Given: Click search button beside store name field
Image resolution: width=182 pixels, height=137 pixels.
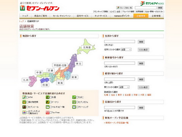Looking at the screenshot, I should (x=141, y=108).
